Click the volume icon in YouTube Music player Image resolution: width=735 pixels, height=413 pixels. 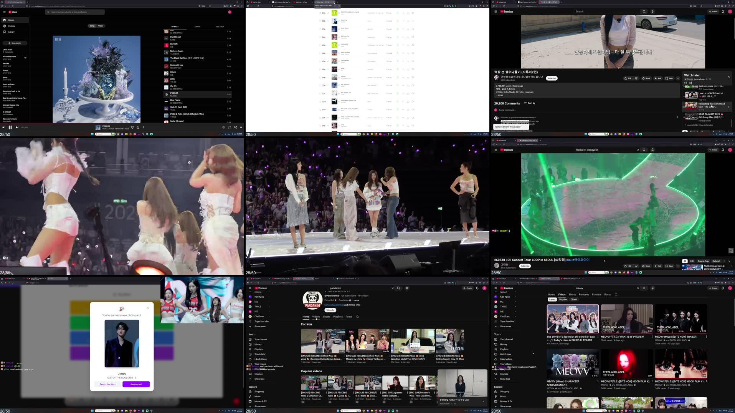(x=223, y=128)
